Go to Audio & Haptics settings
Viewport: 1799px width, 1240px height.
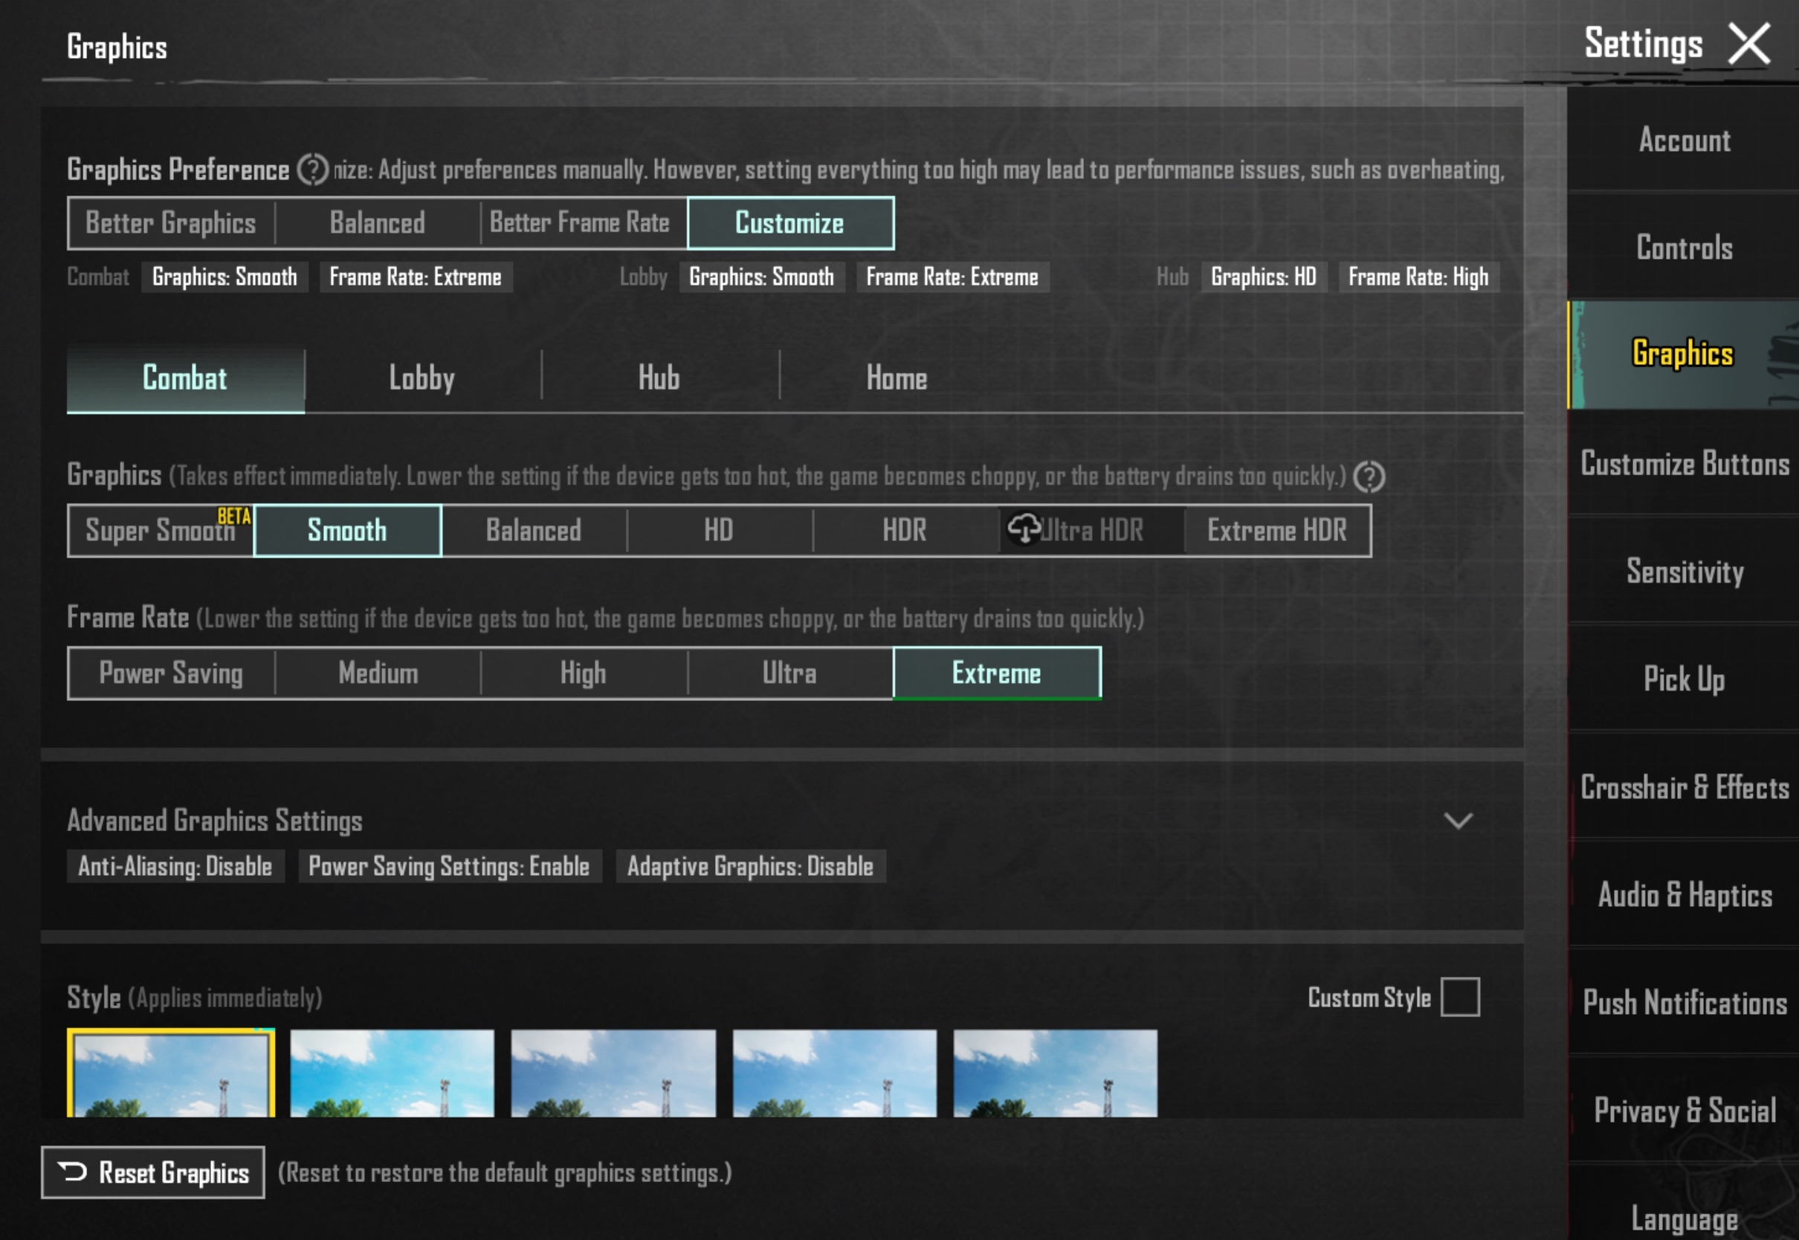pos(1684,895)
